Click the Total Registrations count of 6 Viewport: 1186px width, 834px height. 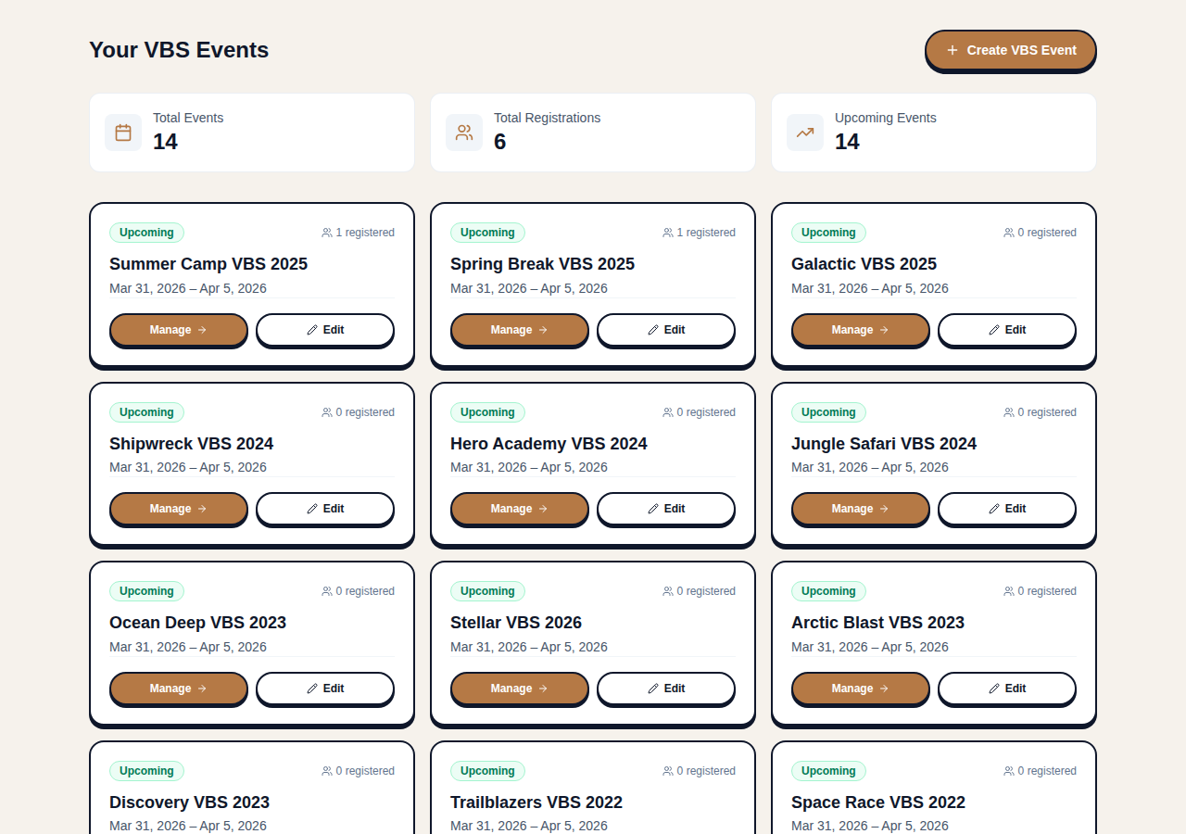(x=499, y=142)
